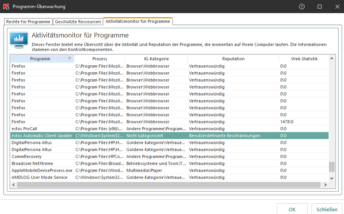Sort by the Prozess column header
Image resolution: width=344 pixels, height=214 pixels.
[100, 59]
